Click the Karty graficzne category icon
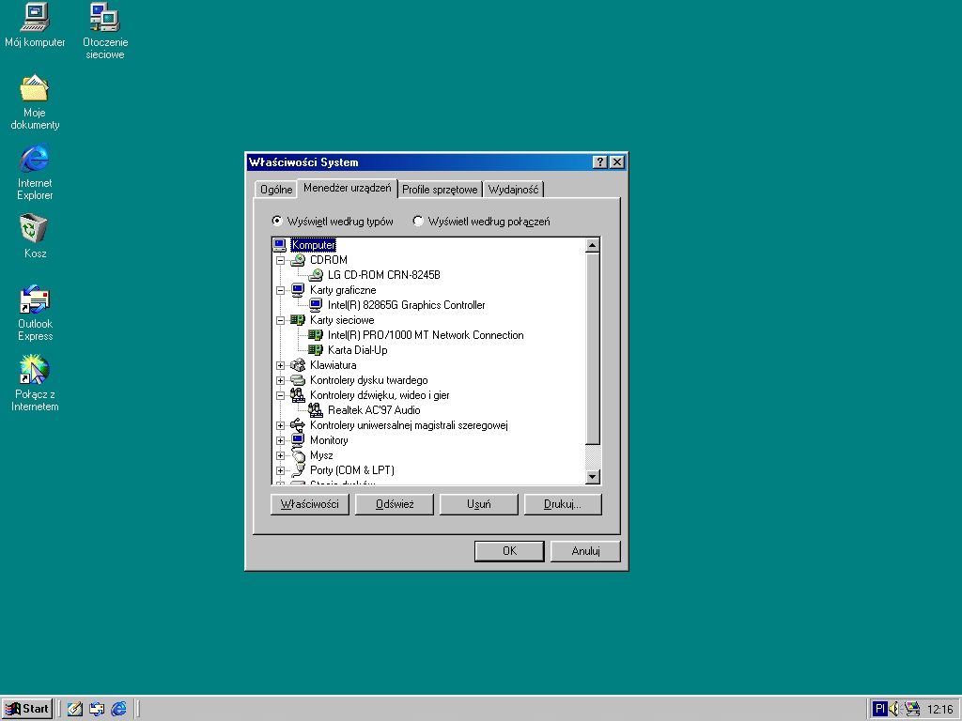The height and width of the screenshot is (721, 962). coord(298,290)
